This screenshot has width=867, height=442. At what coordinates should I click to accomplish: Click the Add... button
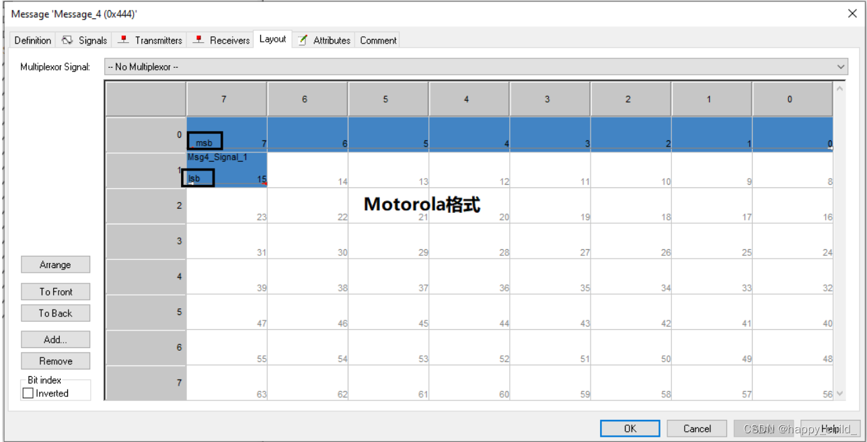pos(55,339)
